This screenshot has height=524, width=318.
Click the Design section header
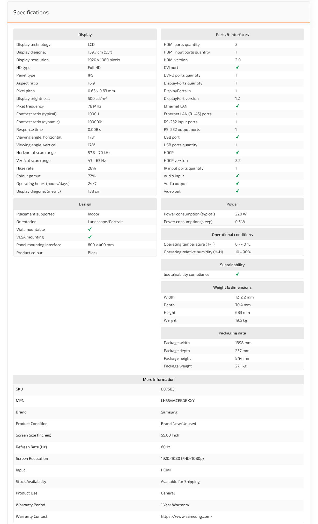click(x=85, y=204)
